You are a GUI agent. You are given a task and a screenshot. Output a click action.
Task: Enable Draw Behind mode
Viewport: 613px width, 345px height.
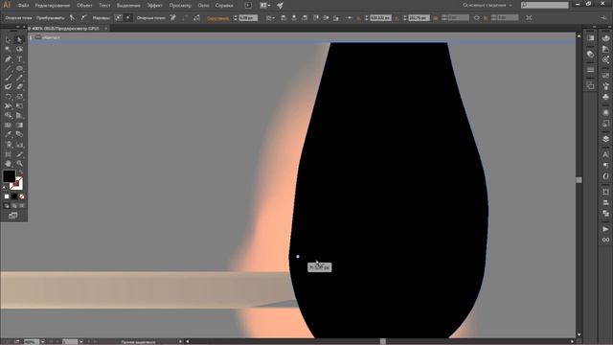[x=14, y=206]
